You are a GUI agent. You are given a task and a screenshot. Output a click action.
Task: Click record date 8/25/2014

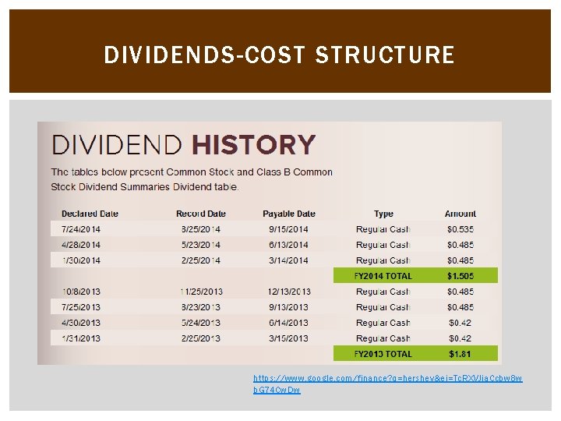pyautogui.click(x=201, y=229)
